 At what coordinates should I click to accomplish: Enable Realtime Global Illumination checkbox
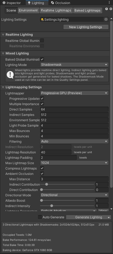tap(42, 41)
